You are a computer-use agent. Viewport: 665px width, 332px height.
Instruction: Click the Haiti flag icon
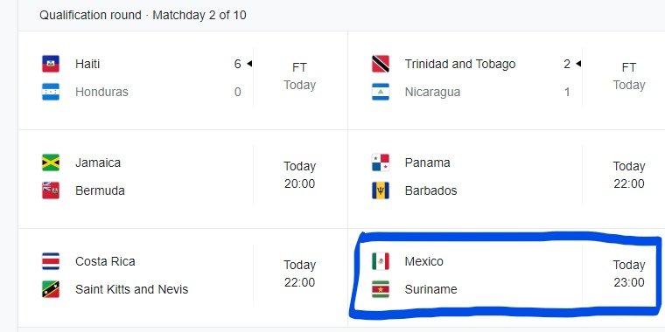pyautogui.click(x=51, y=64)
